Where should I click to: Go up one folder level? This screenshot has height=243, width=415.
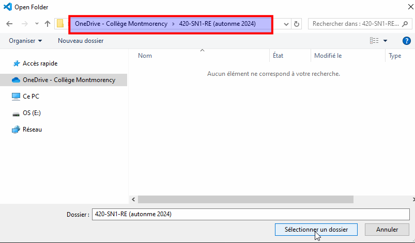click(x=48, y=24)
